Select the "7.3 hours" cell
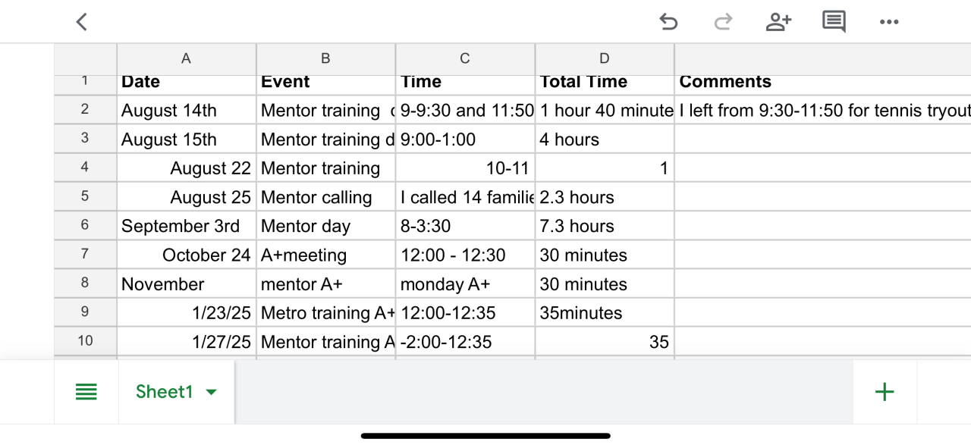 tap(604, 226)
